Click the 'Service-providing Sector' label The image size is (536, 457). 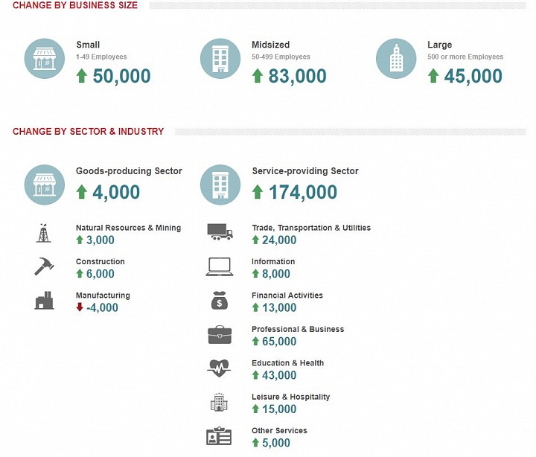coord(306,171)
